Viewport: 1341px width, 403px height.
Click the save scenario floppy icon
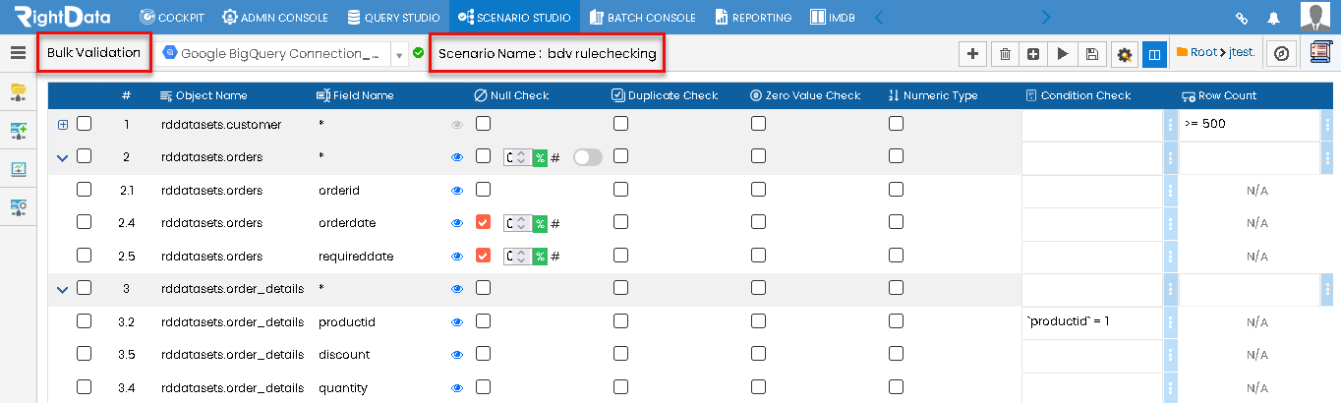[x=1091, y=54]
